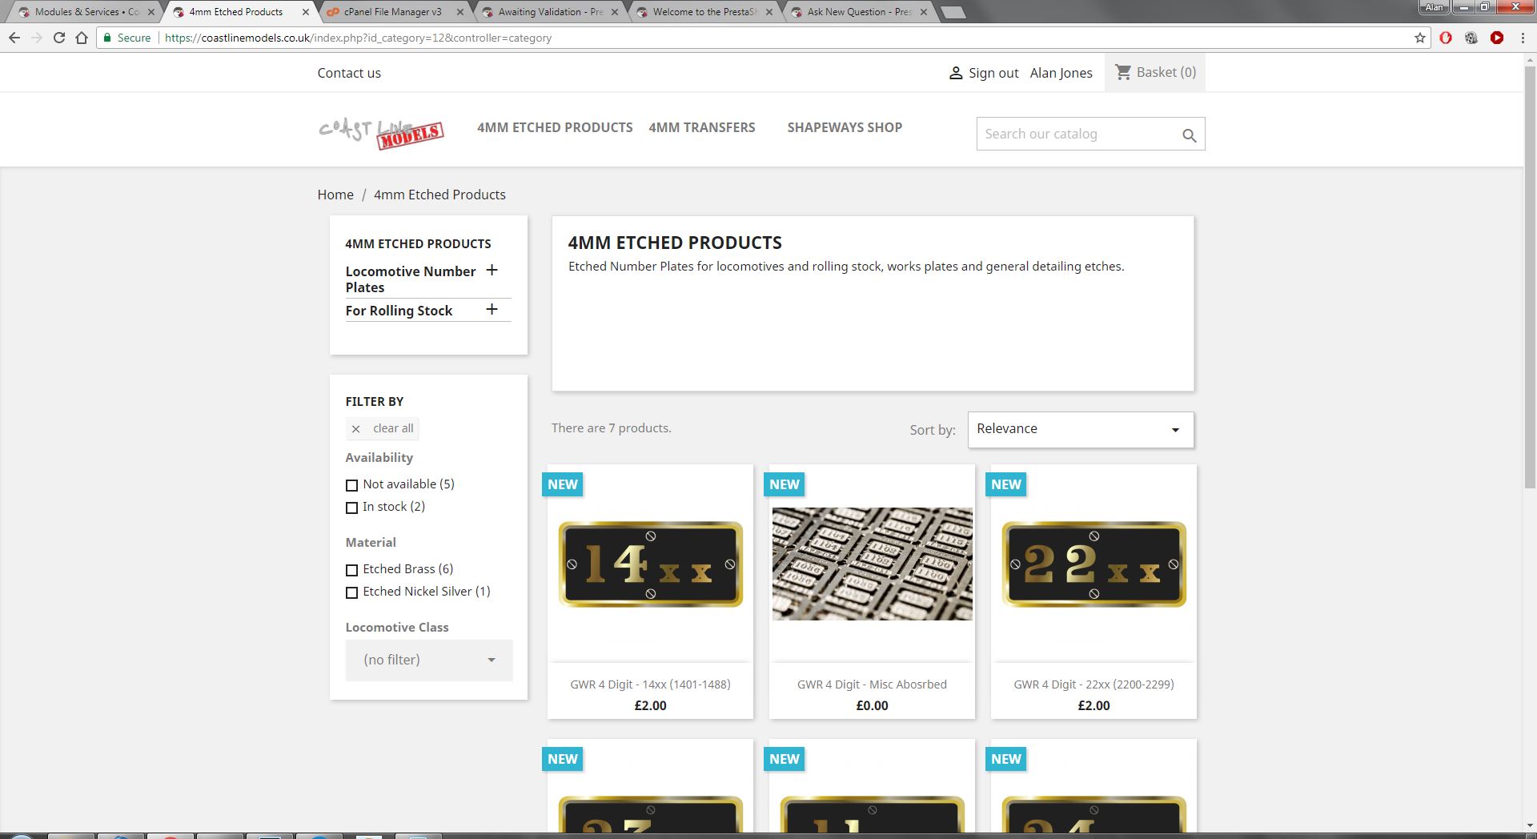Open a new browser tab
This screenshot has width=1537, height=839.
coord(953,12)
